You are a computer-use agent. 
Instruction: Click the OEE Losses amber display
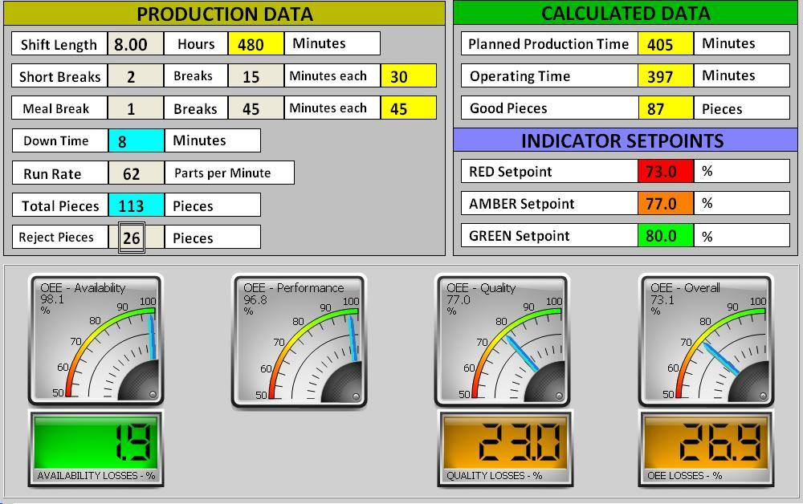tap(706, 449)
